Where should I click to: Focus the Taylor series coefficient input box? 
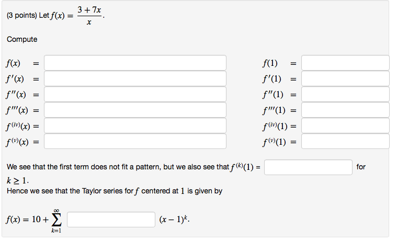(x=111, y=220)
